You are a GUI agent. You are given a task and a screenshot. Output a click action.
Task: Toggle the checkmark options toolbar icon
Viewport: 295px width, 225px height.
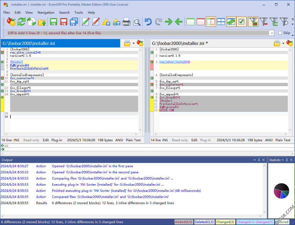(x=241, y=22)
